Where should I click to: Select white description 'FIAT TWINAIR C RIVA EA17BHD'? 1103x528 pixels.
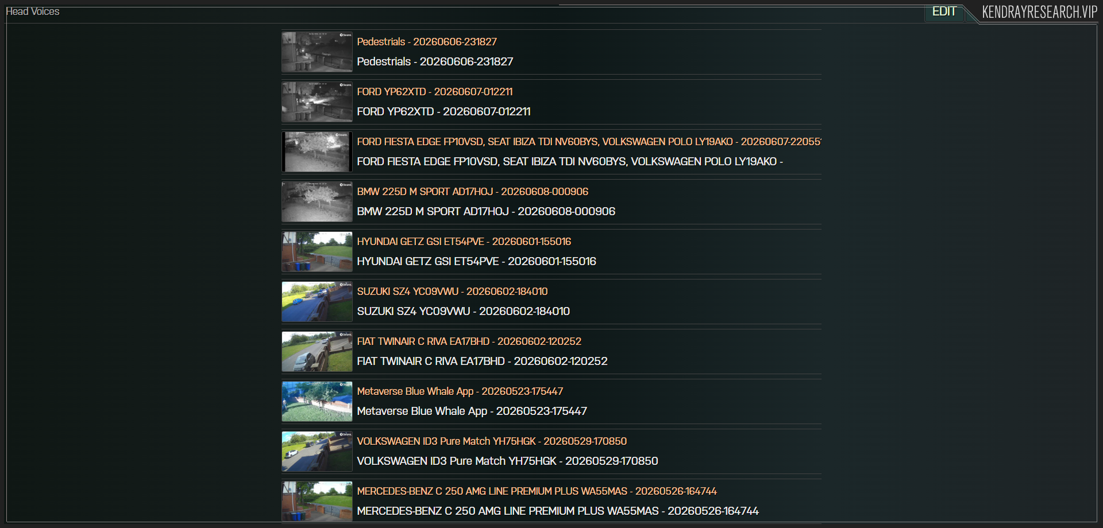pyautogui.click(x=483, y=361)
